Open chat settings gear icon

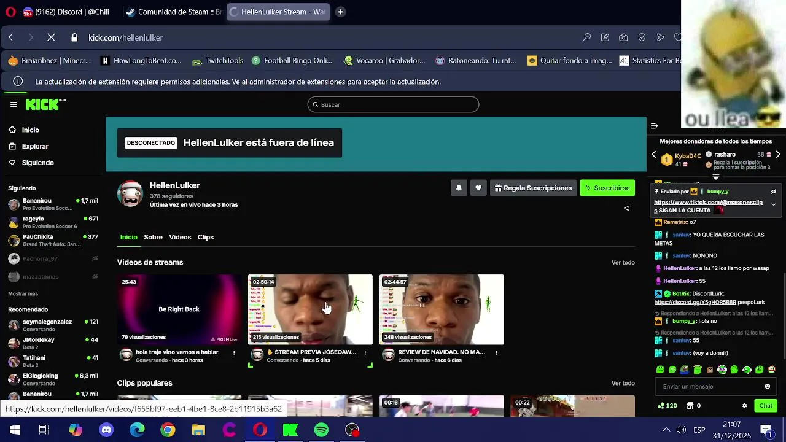(745, 406)
